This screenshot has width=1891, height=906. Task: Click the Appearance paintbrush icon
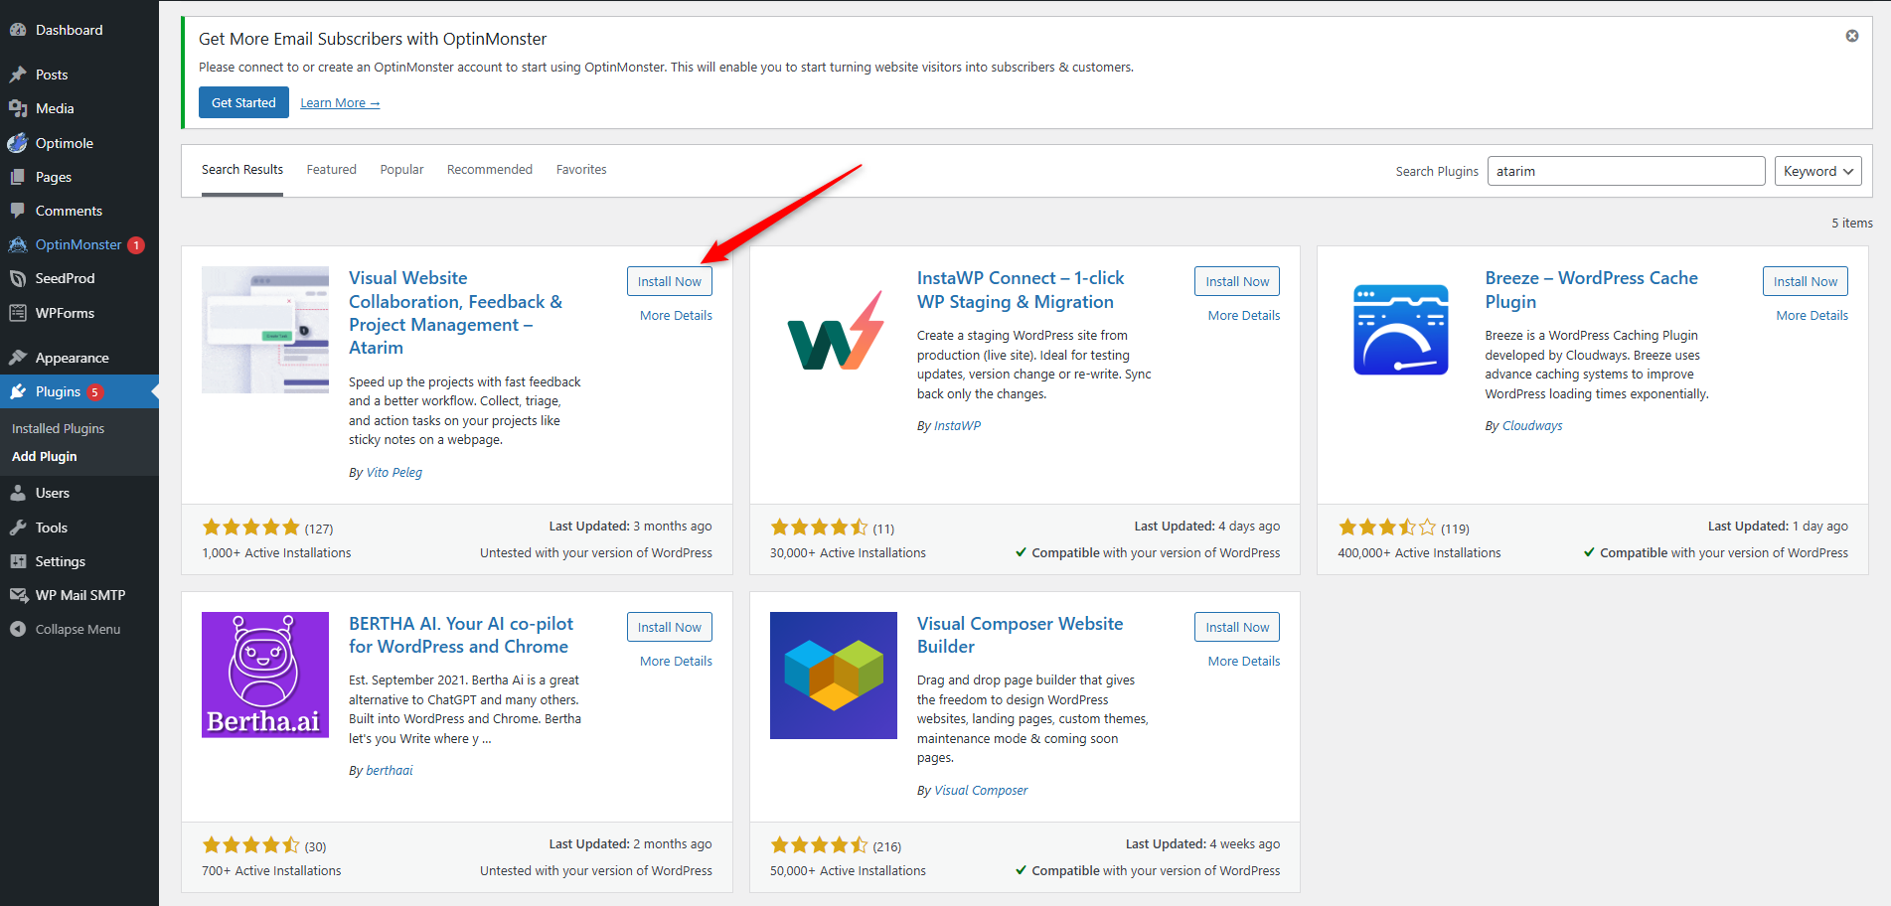coord(18,358)
